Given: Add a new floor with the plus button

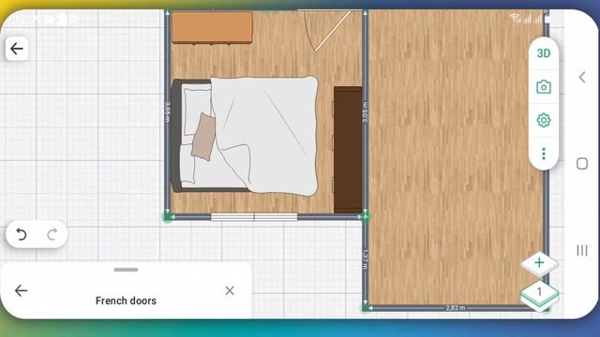Looking at the screenshot, I should coord(539,263).
